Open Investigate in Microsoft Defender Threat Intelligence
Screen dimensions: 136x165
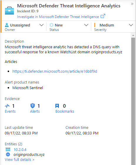coord(58,17)
